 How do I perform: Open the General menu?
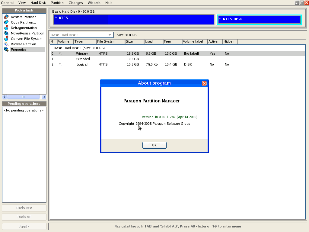[7, 3]
